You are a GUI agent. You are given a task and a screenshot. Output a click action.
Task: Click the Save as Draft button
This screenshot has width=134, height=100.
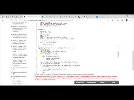[x=80, y=82]
